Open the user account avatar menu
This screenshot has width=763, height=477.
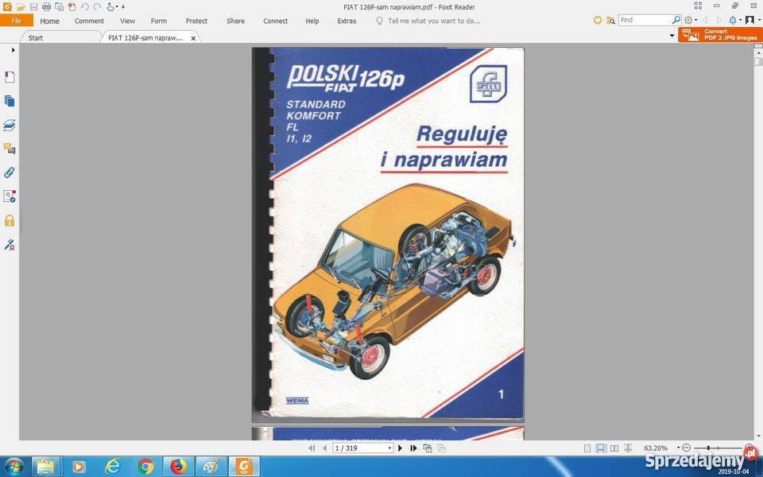752,21
